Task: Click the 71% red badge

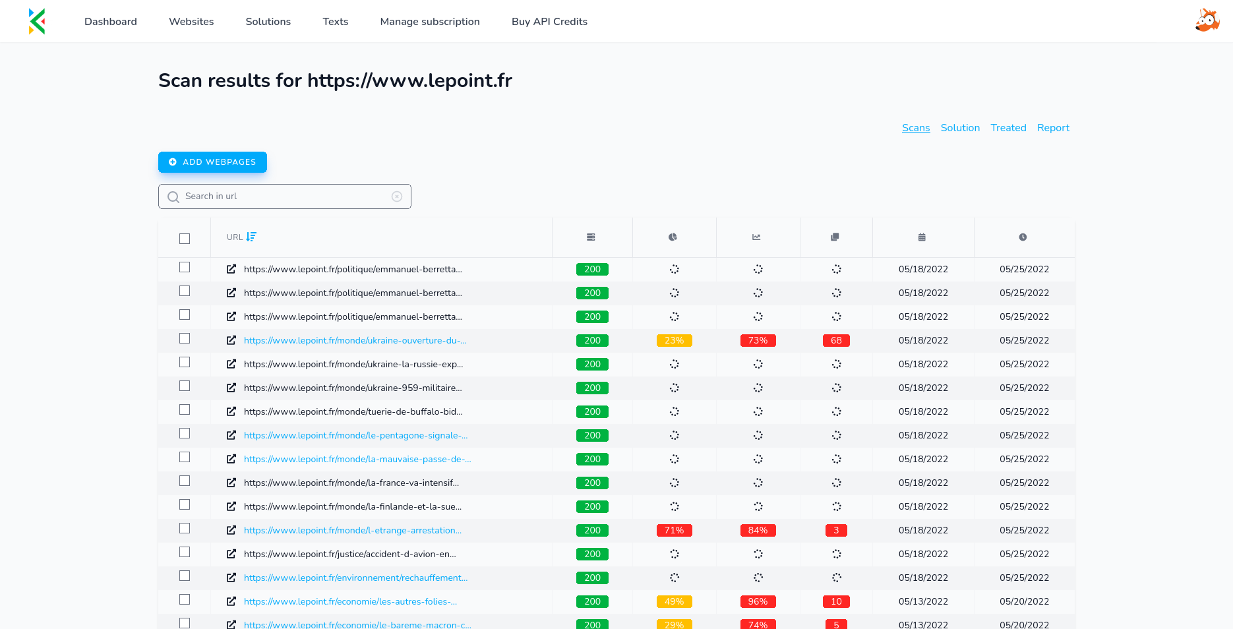Action: tap(674, 530)
